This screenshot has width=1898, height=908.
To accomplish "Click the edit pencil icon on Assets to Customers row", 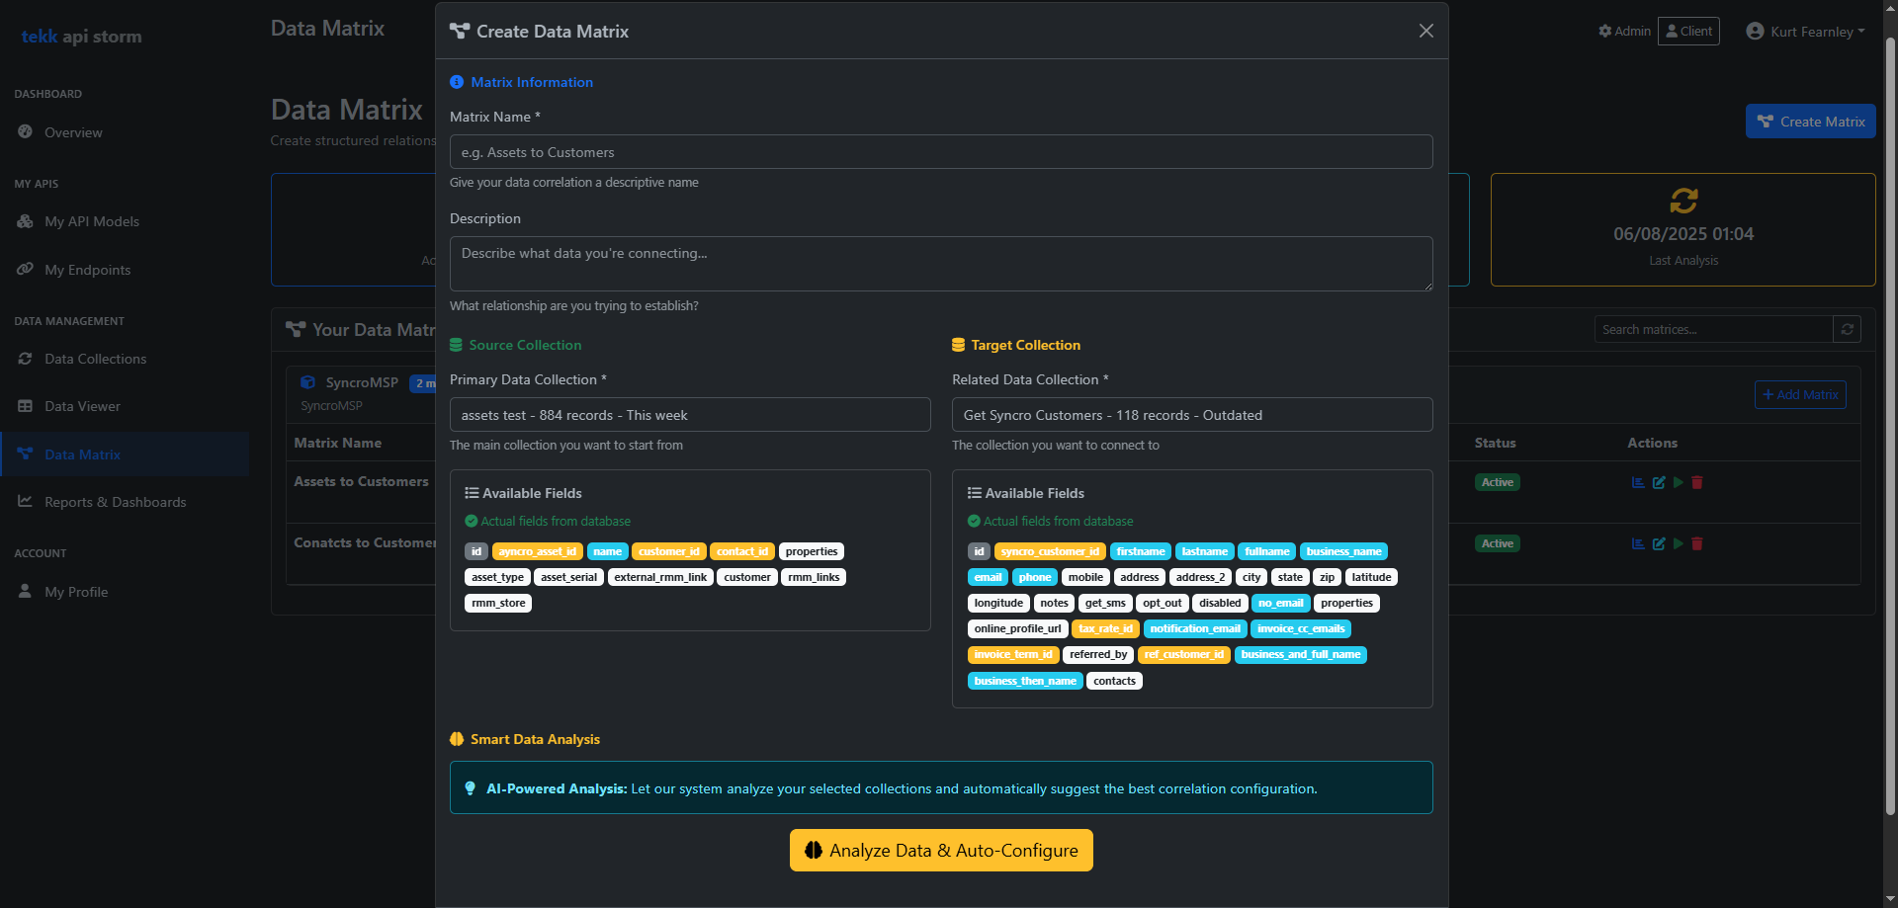I will coord(1658,482).
